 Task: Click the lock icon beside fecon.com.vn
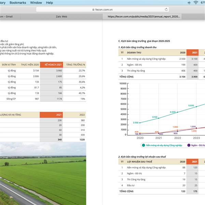coord(93,10)
